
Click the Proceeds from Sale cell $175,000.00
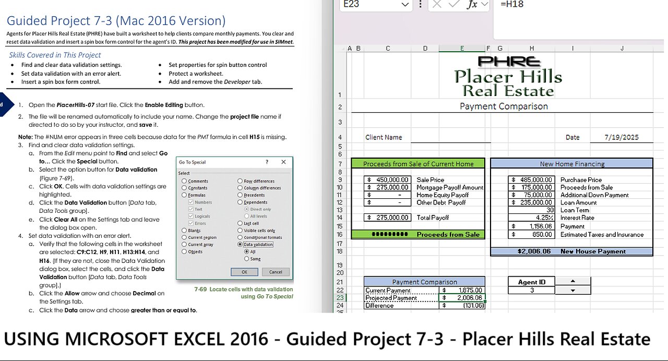pyautogui.click(x=531, y=187)
